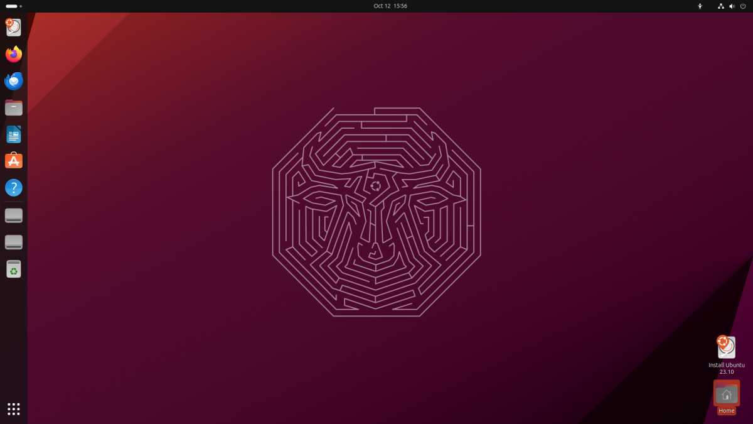Click the network status indicator
This screenshot has height=424, width=753.
click(x=720, y=6)
